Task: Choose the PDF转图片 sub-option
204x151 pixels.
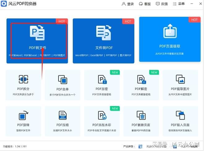Action: coord(59,55)
